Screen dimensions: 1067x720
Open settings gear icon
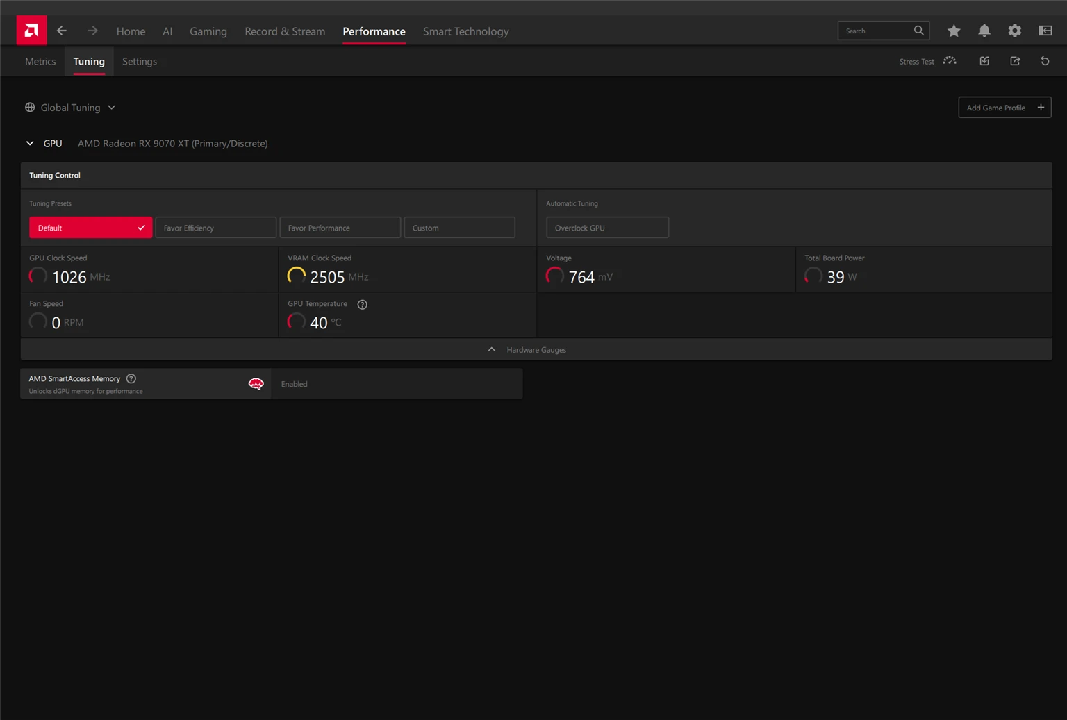point(1015,31)
